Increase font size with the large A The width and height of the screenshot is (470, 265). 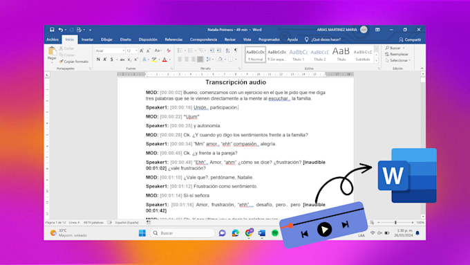(142, 51)
